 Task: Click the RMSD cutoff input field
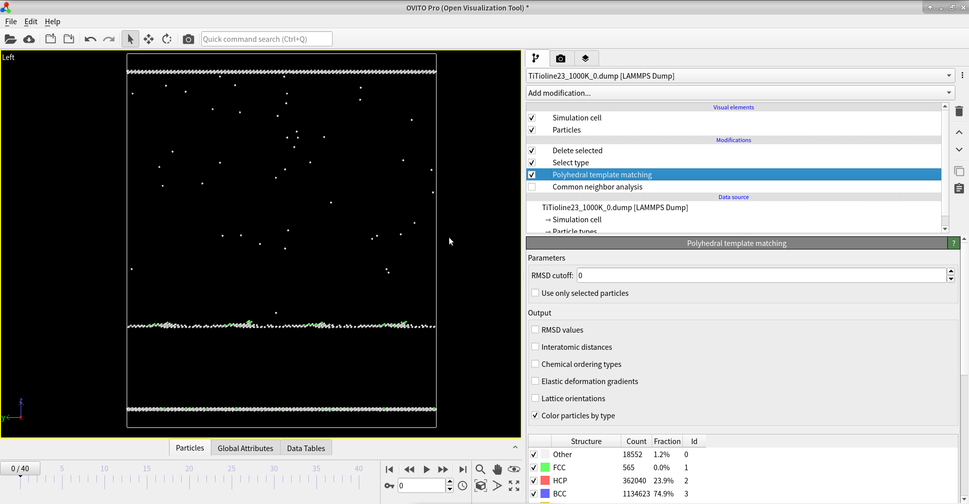coord(761,276)
